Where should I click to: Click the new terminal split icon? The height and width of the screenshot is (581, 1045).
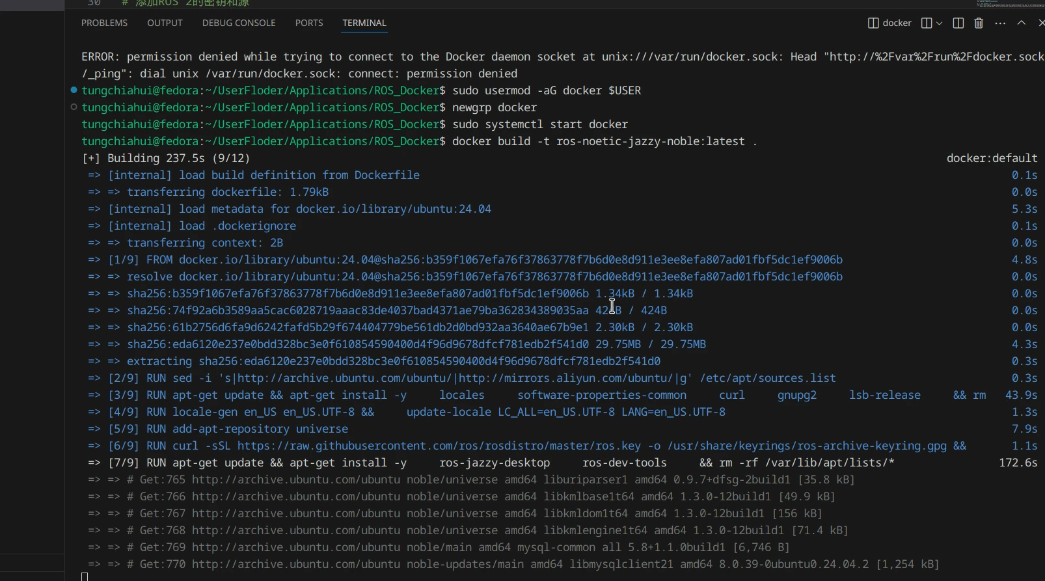927,23
